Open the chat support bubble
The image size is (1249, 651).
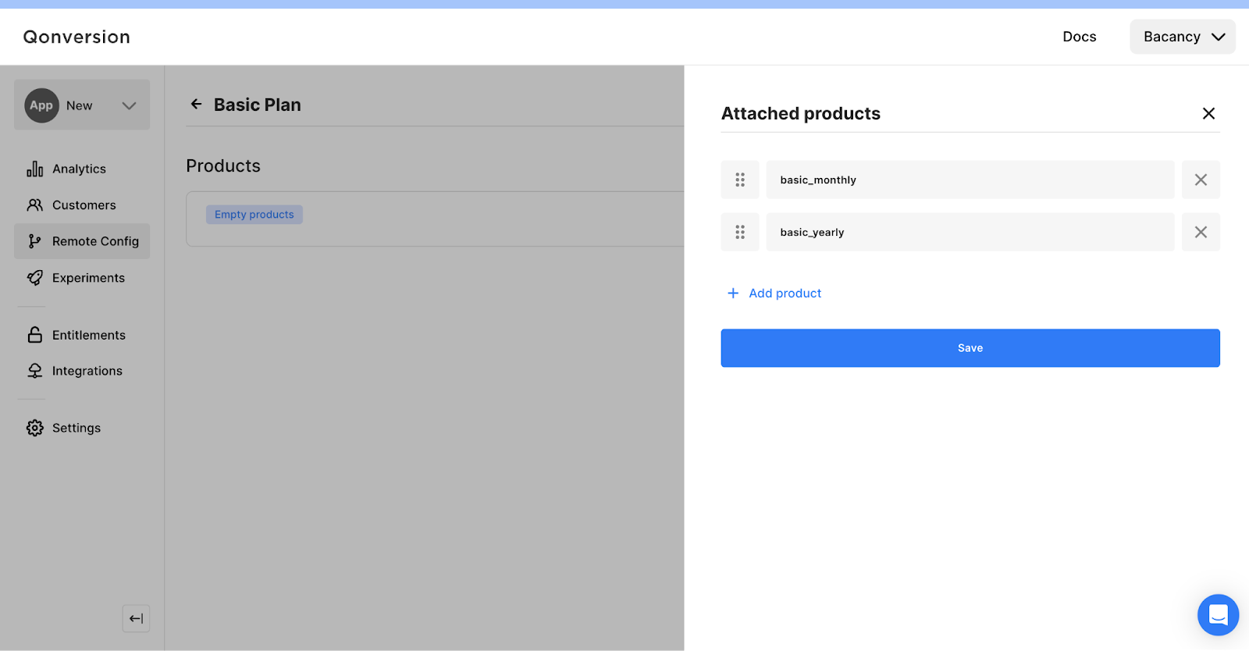tap(1218, 615)
